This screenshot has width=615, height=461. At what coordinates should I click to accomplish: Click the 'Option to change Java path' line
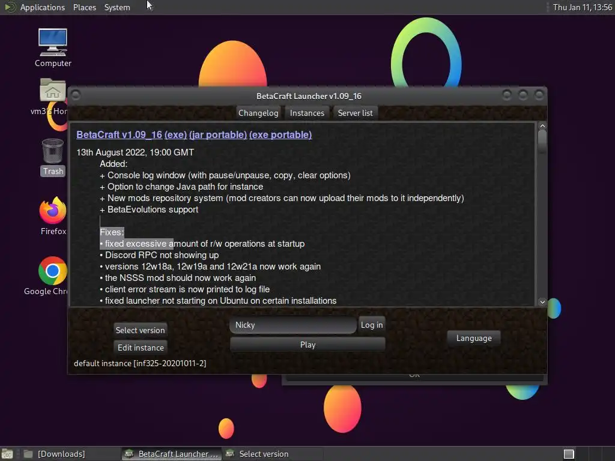coord(181,187)
